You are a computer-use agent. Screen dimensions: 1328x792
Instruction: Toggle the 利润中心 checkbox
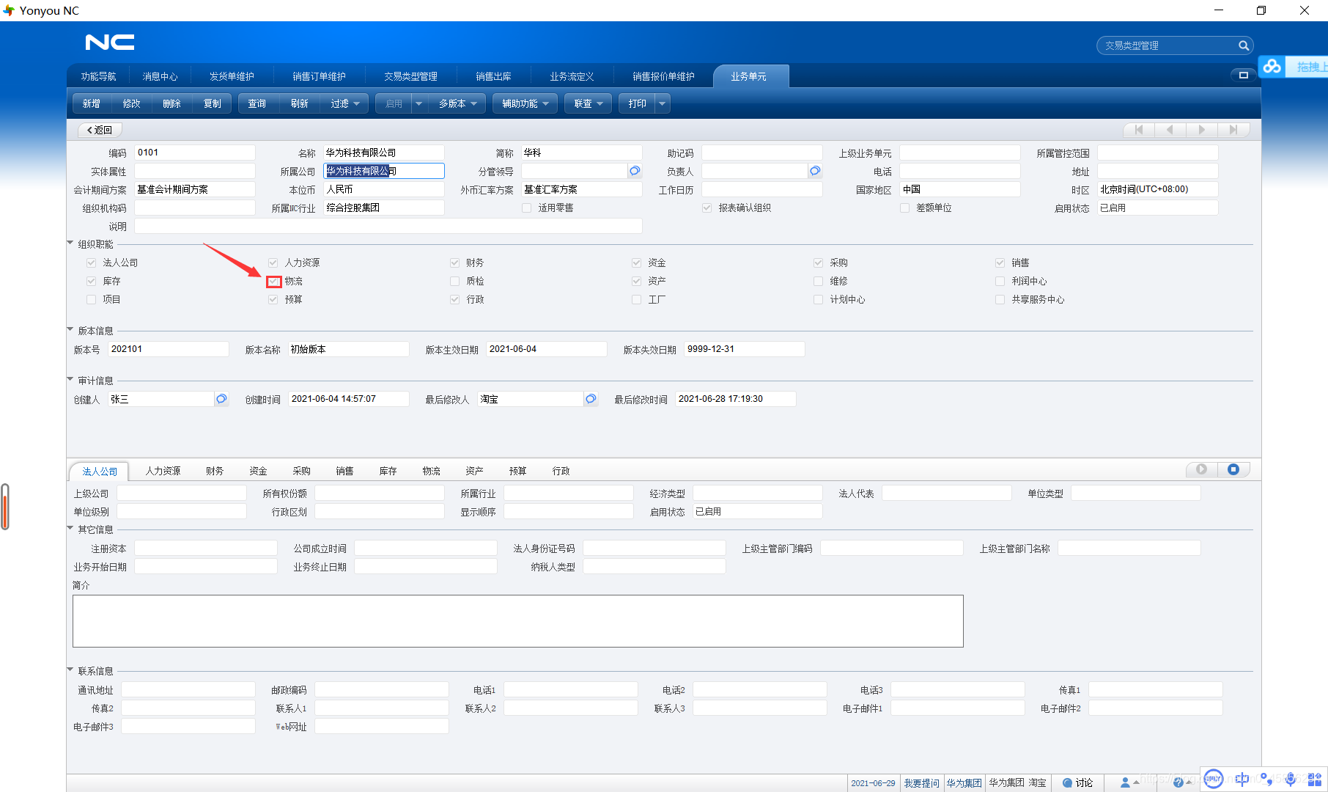coord(1000,281)
